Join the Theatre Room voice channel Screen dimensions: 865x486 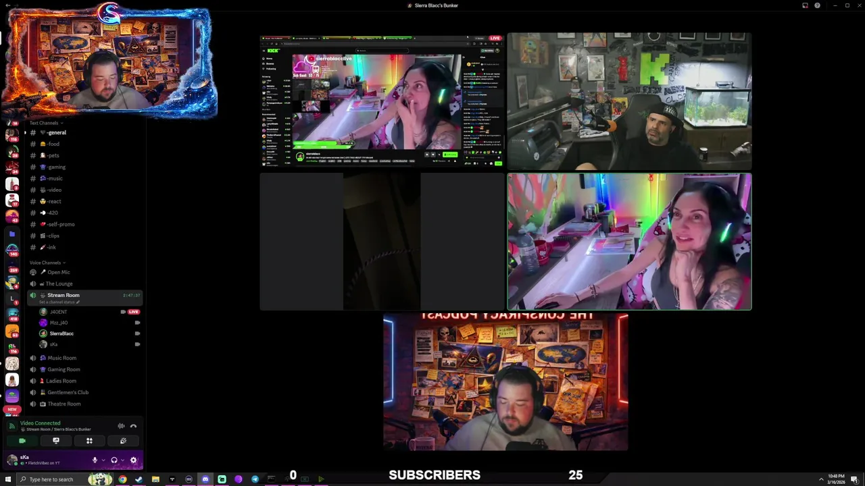(x=84, y=404)
